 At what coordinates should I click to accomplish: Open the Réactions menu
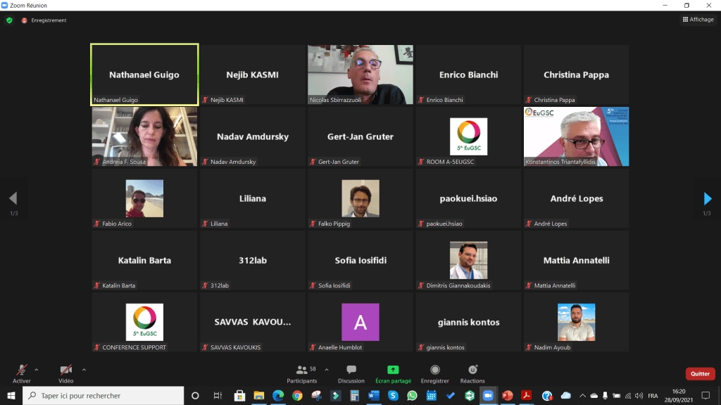[472, 370]
